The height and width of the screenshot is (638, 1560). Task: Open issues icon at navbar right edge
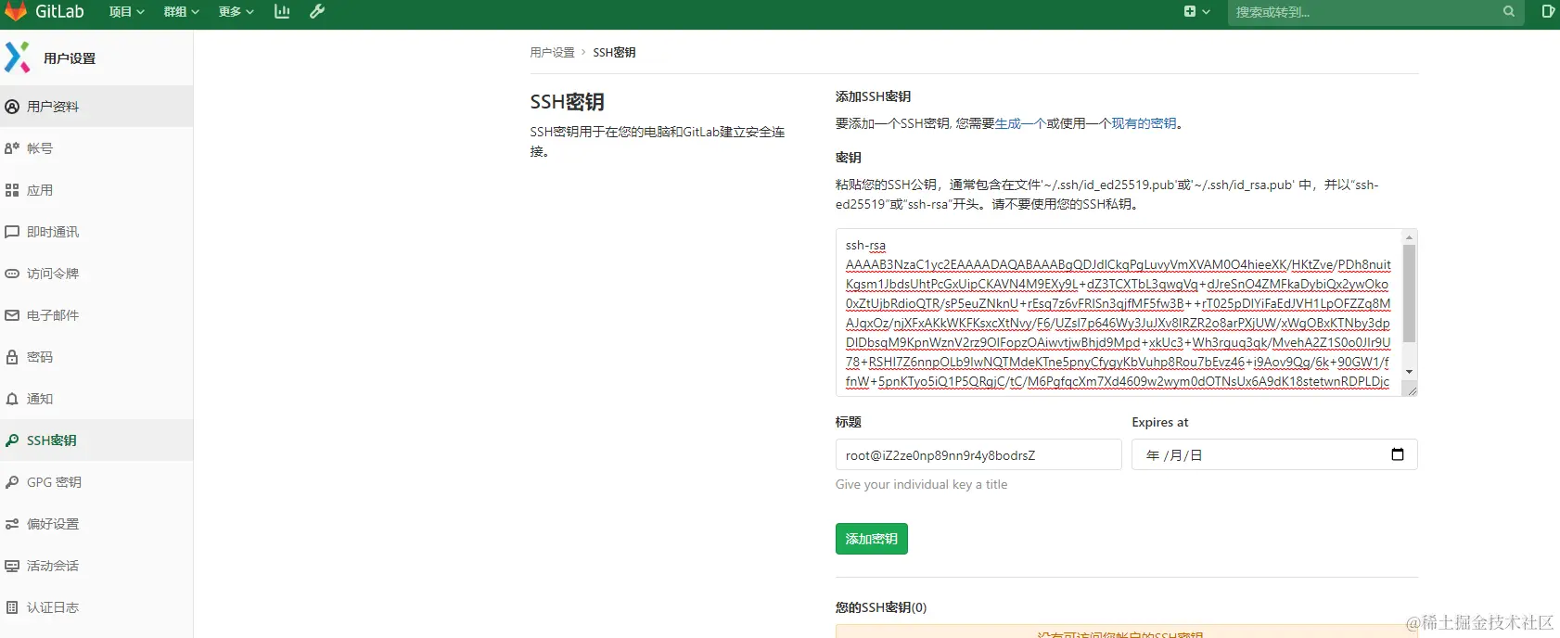1548,12
